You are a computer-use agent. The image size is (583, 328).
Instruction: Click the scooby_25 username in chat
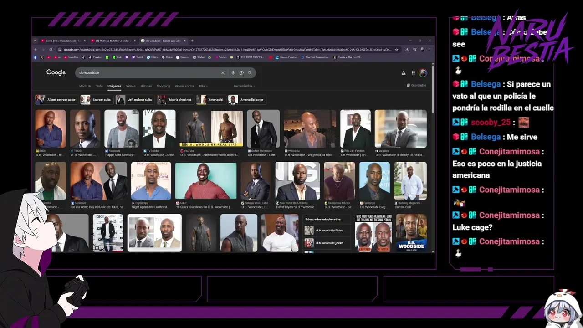point(491,122)
